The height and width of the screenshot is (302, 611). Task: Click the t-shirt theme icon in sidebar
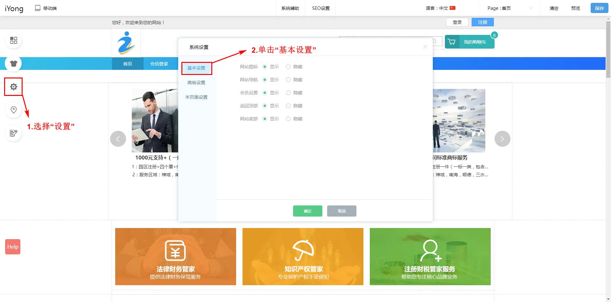tap(13, 64)
